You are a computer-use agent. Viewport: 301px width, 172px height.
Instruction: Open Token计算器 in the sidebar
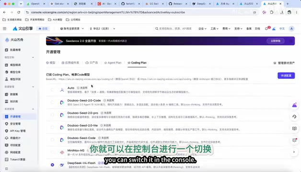(x=18, y=160)
